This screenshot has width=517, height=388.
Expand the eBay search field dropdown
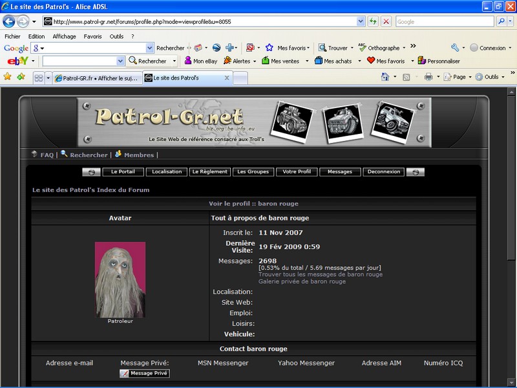[120, 61]
